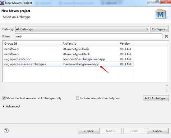Click the Next > button
The width and height of the screenshot is (171, 138).
[111, 131]
